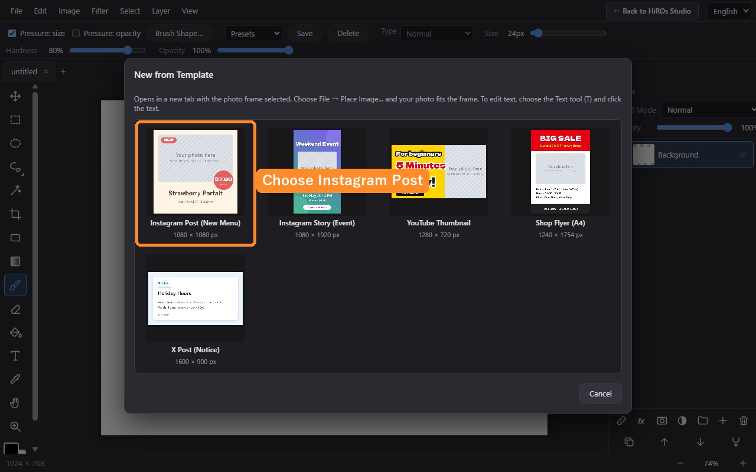Select the Text tool

15,356
